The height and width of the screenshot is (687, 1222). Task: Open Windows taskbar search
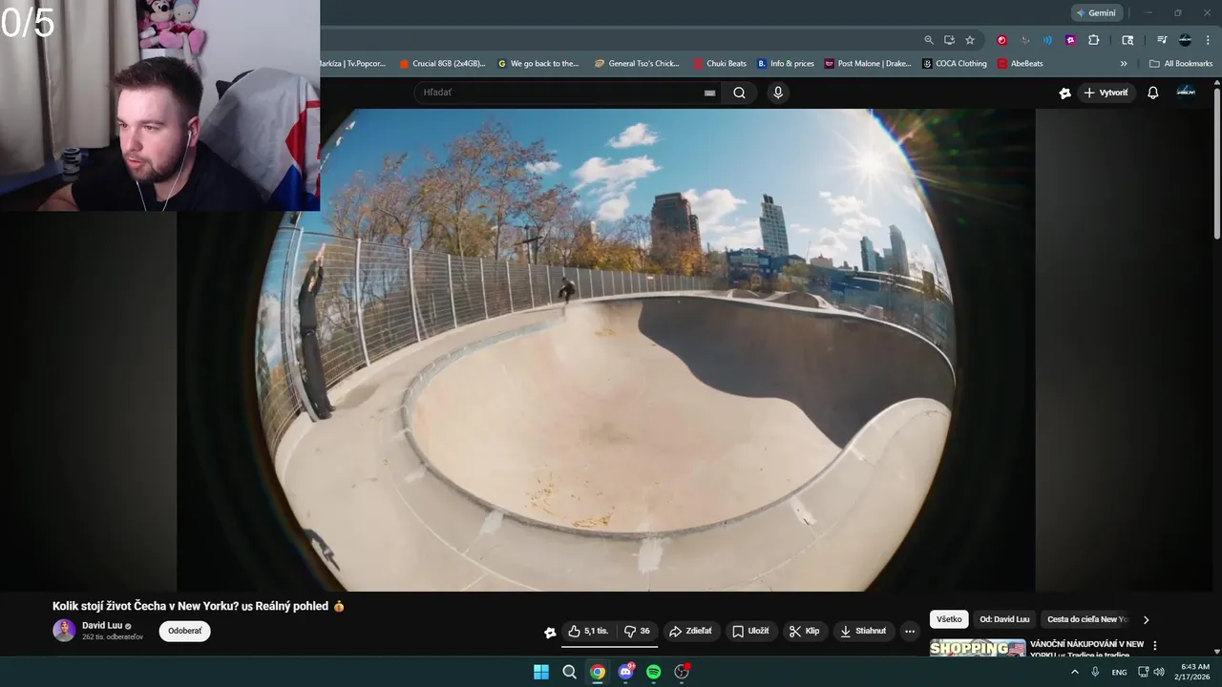[569, 672]
